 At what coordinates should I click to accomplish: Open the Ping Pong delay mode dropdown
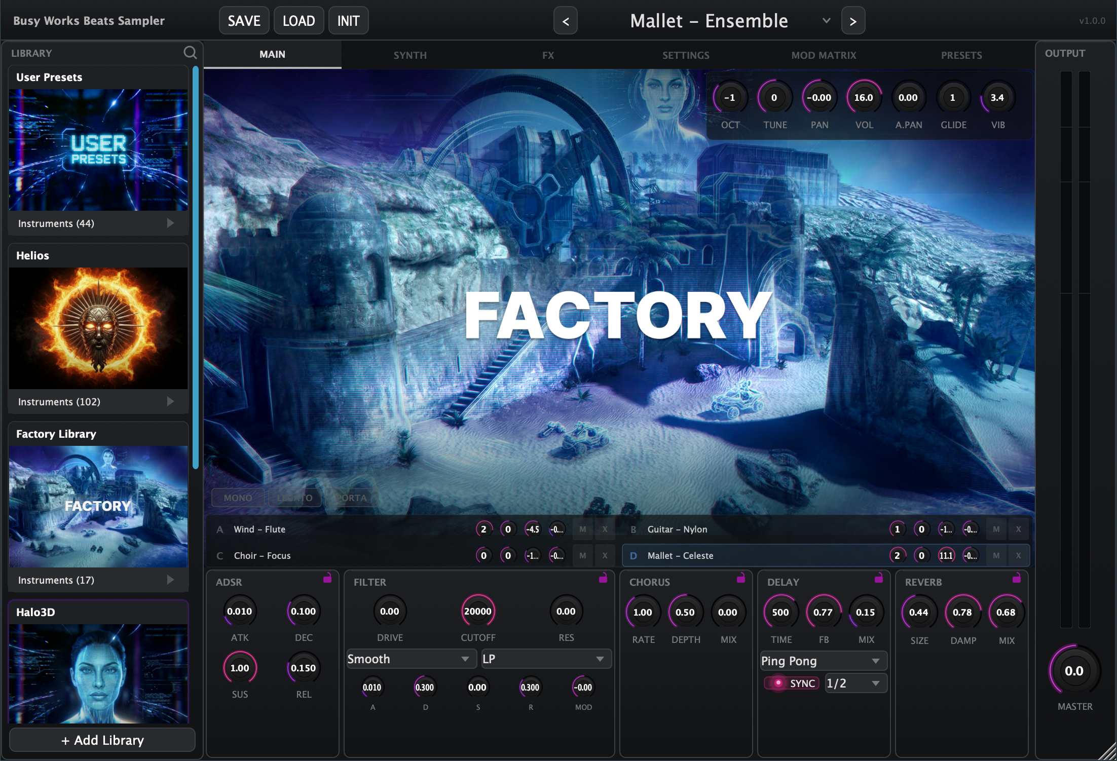[823, 661]
